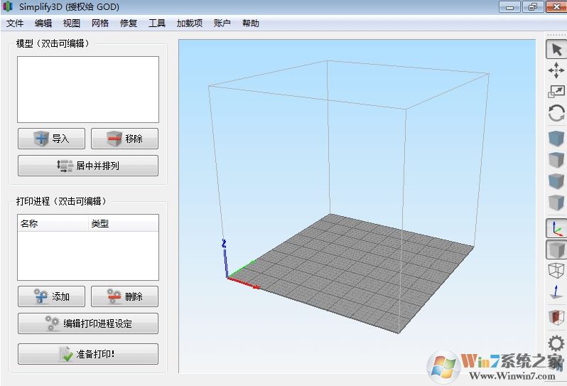
Task: Click the 添加 process button
Action: pos(51,296)
